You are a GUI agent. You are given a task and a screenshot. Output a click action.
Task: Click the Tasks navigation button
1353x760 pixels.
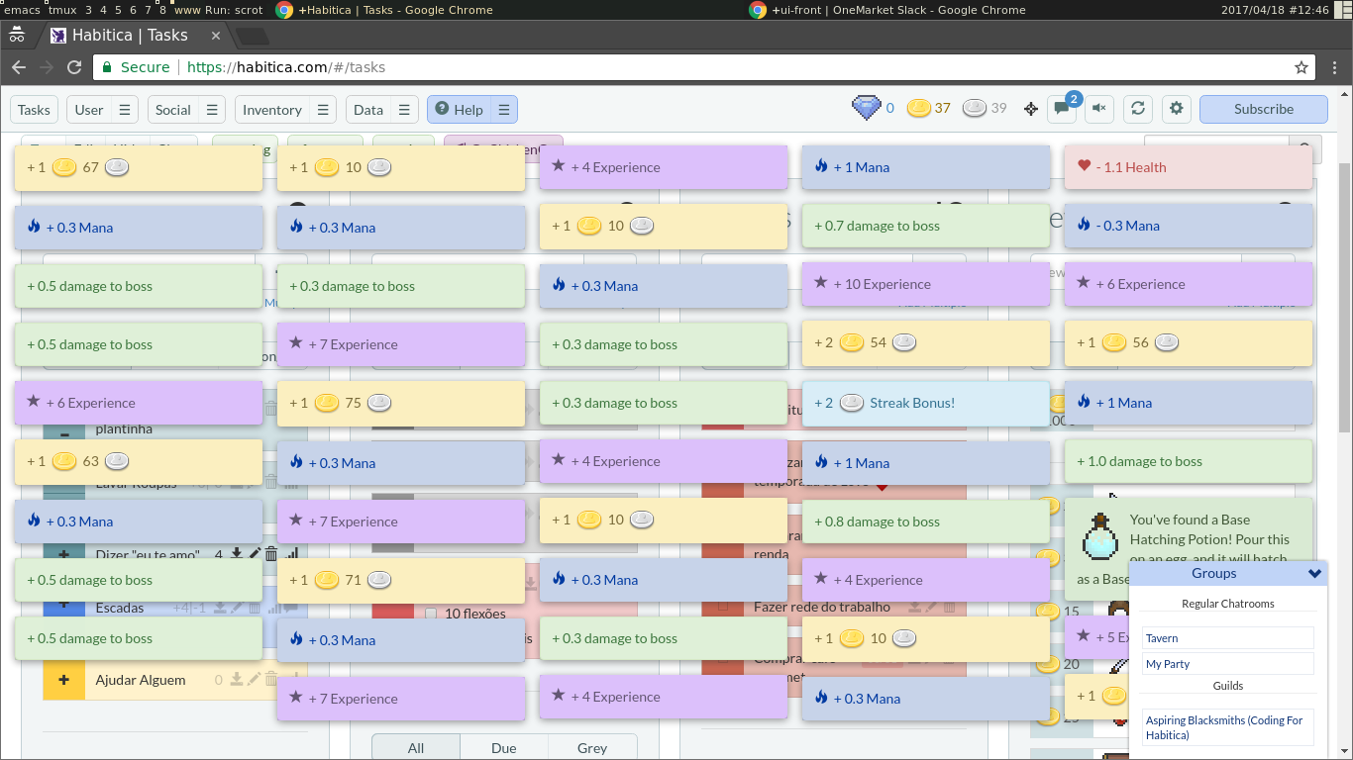pos(34,110)
